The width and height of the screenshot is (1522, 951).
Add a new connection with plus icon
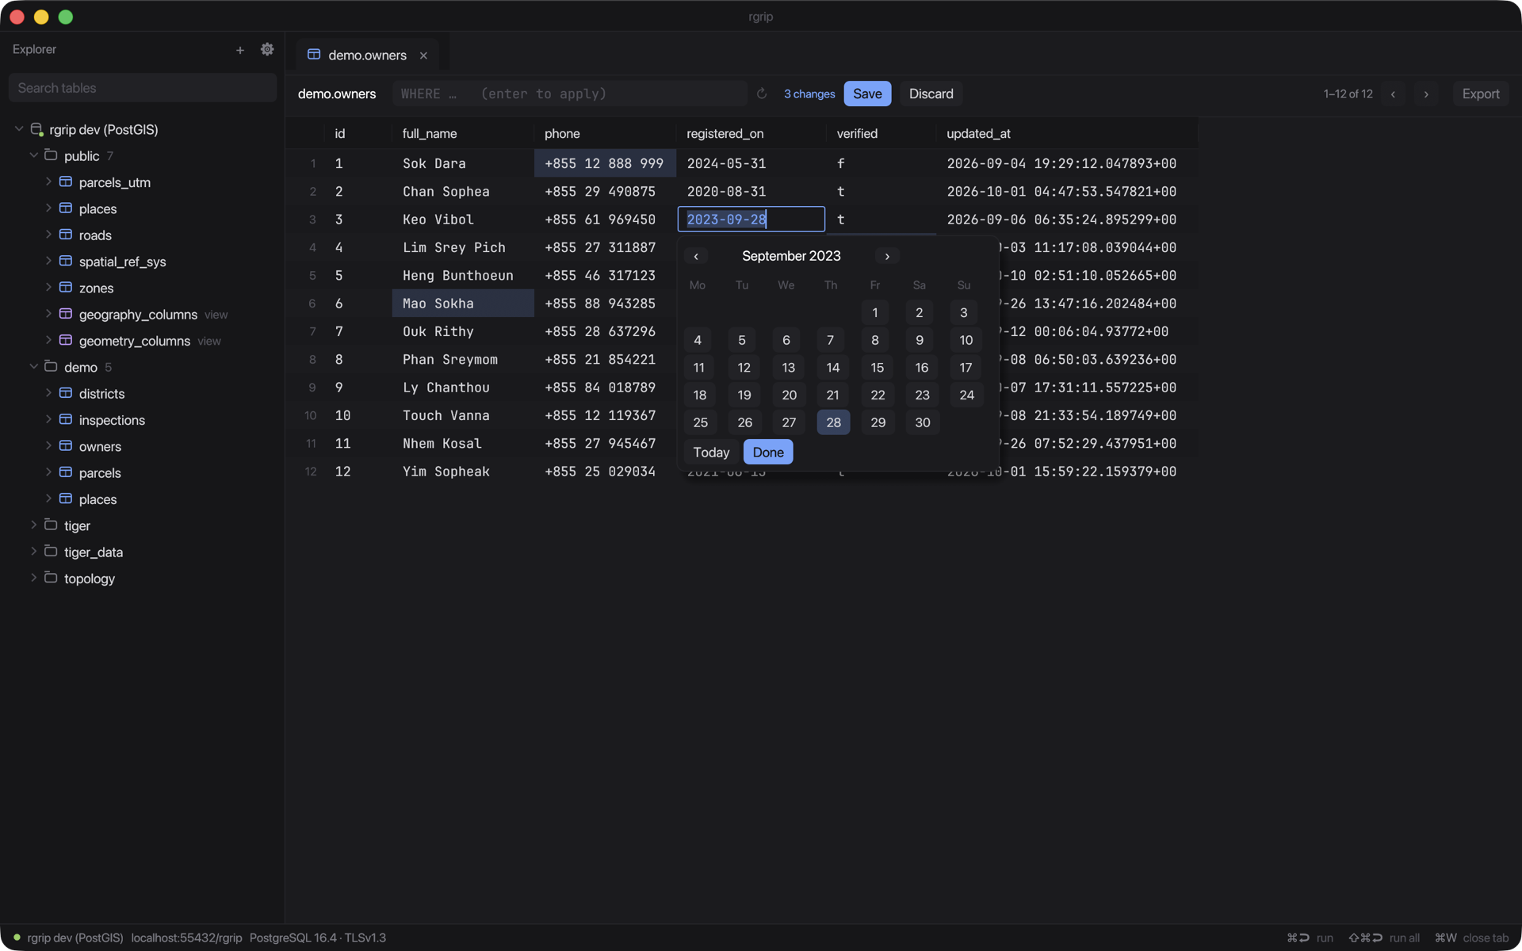[x=240, y=50]
